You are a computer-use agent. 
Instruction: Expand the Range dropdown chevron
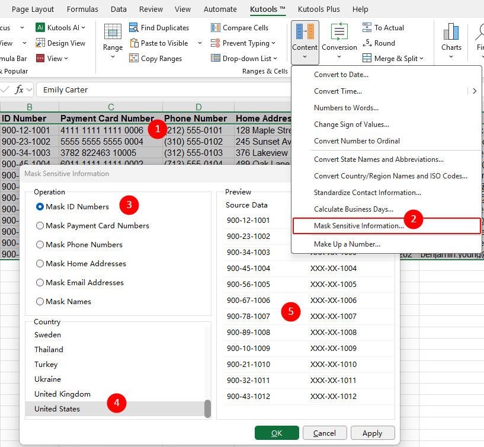(113, 56)
